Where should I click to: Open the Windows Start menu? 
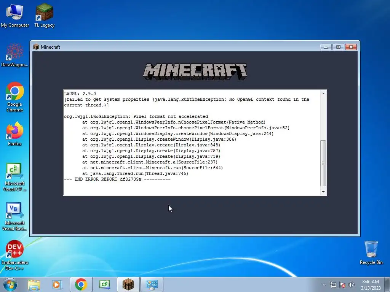[x=10, y=284]
